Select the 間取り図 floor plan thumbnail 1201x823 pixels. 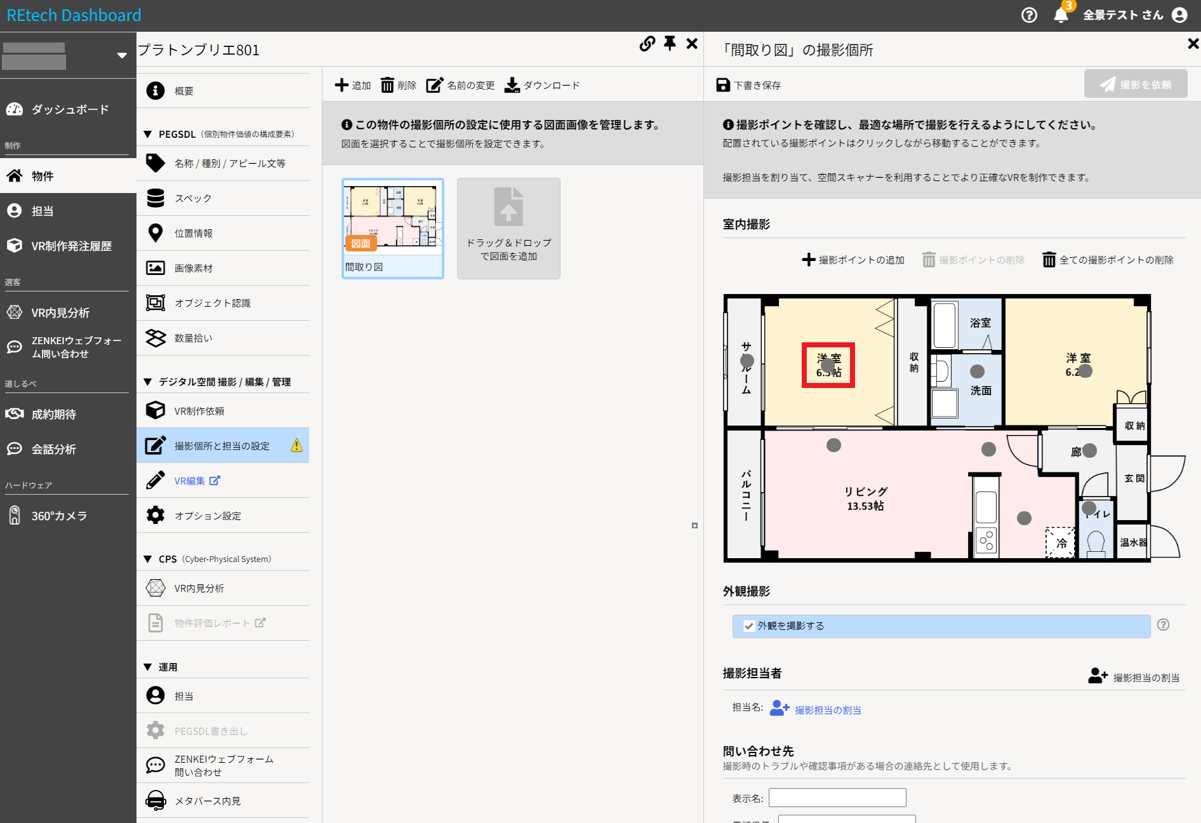pyautogui.click(x=392, y=228)
